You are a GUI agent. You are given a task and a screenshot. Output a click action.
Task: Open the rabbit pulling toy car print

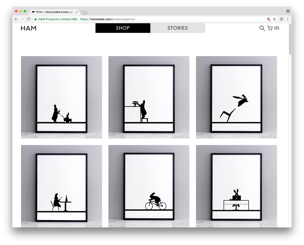(x=61, y=97)
